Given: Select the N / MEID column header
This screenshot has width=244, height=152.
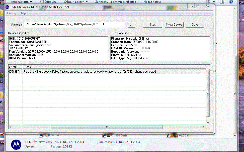Looking at the screenshot, I should click(x=15, y=67).
